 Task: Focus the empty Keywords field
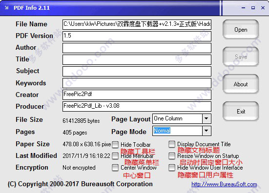pos(137,83)
